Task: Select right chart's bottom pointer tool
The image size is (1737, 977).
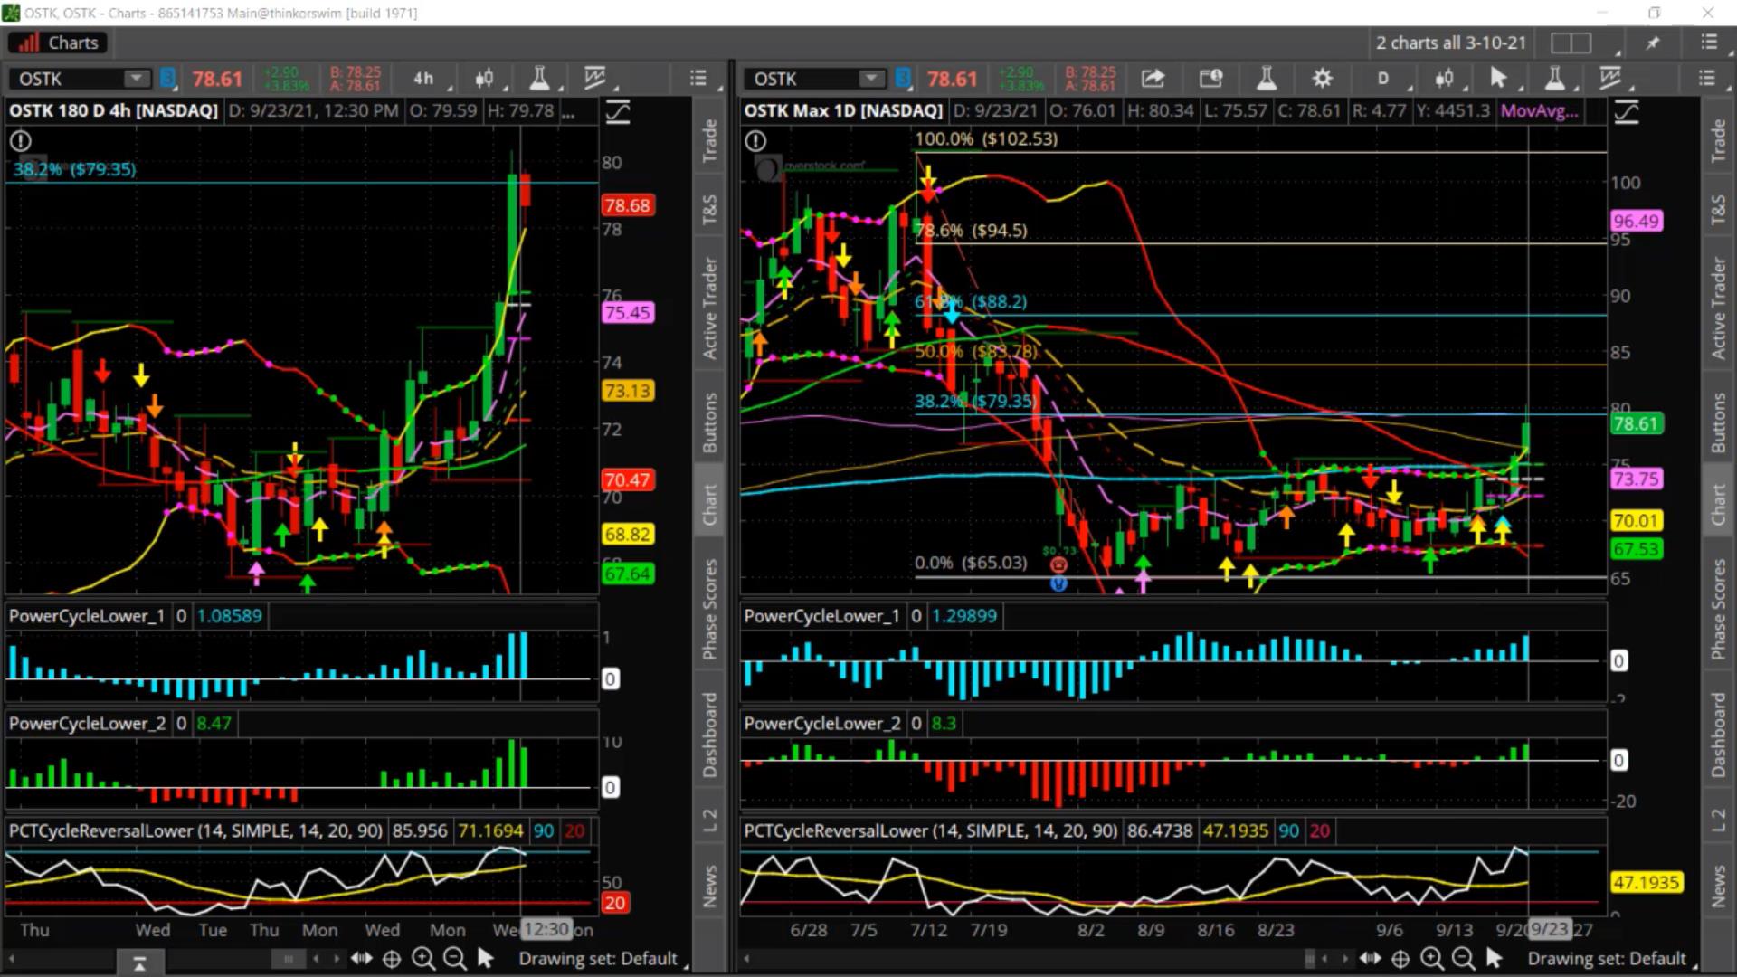Action: click(x=1494, y=958)
